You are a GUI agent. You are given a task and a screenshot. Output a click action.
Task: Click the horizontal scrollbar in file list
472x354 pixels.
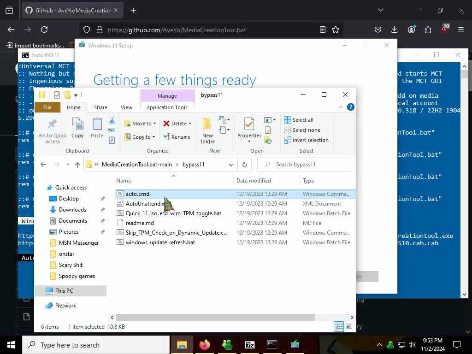[x=215, y=317]
